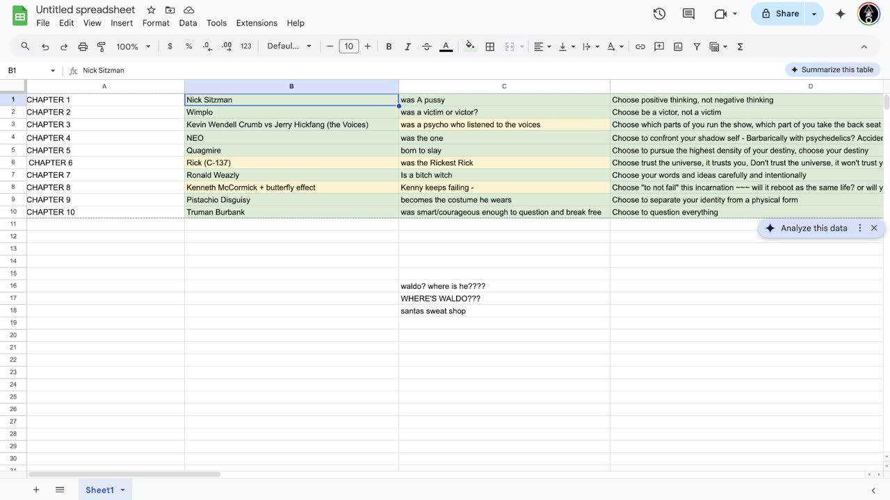
Task: Click Summarize this table button
Action: (x=832, y=69)
